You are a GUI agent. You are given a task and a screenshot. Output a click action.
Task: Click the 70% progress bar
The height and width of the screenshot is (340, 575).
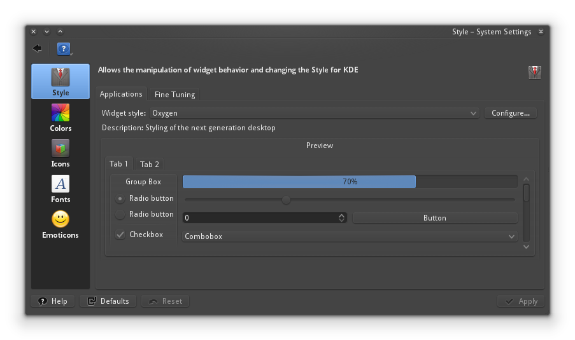(x=350, y=182)
